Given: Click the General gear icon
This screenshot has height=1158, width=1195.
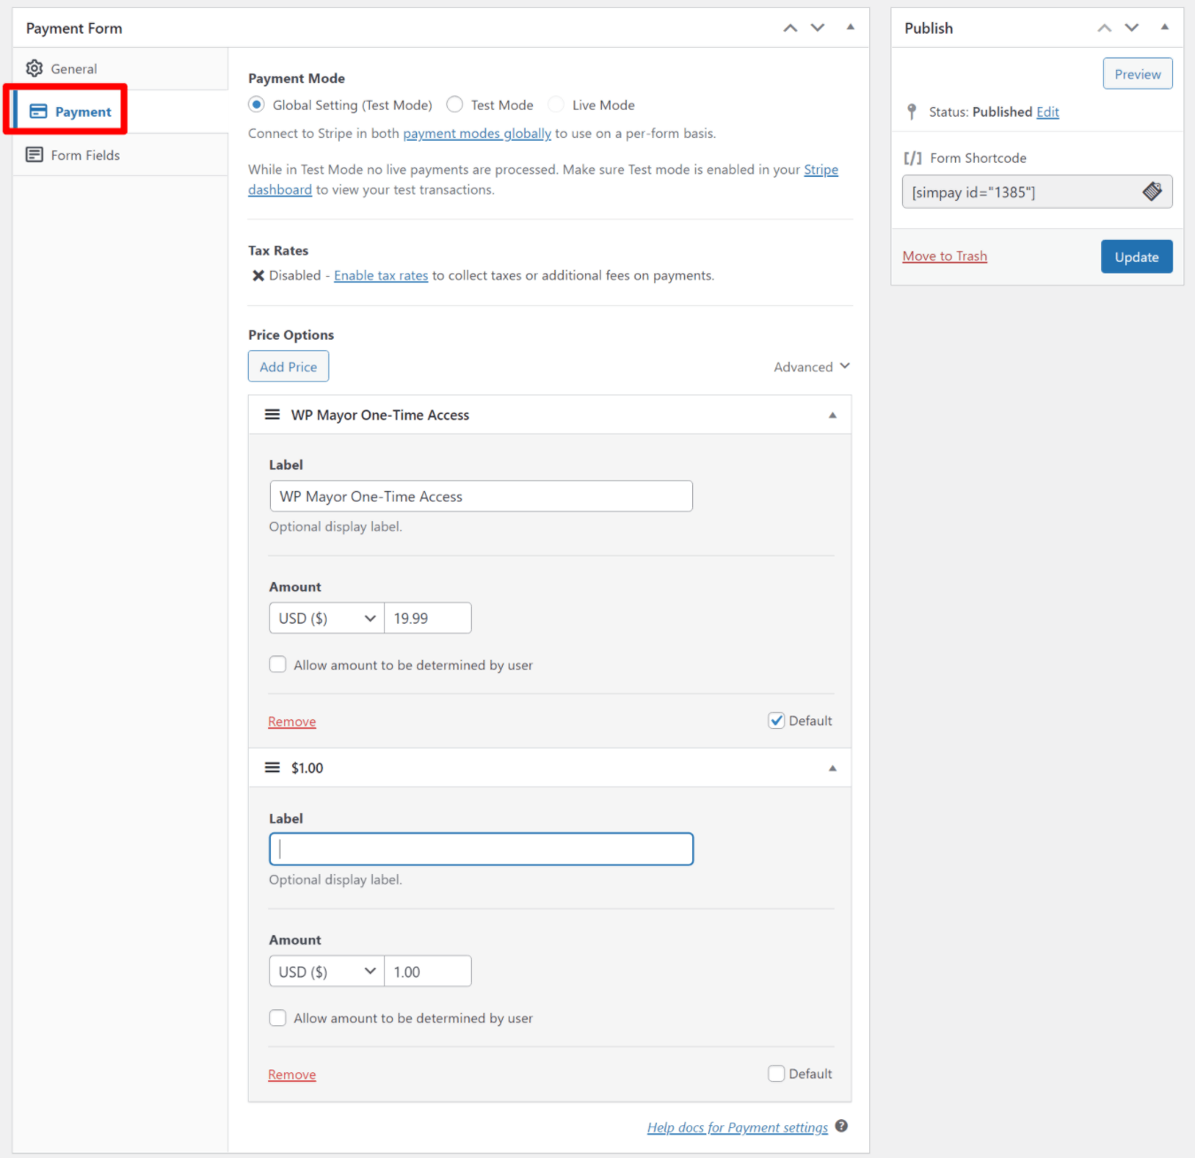Looking at the screenshot, I should pos(35,68).
